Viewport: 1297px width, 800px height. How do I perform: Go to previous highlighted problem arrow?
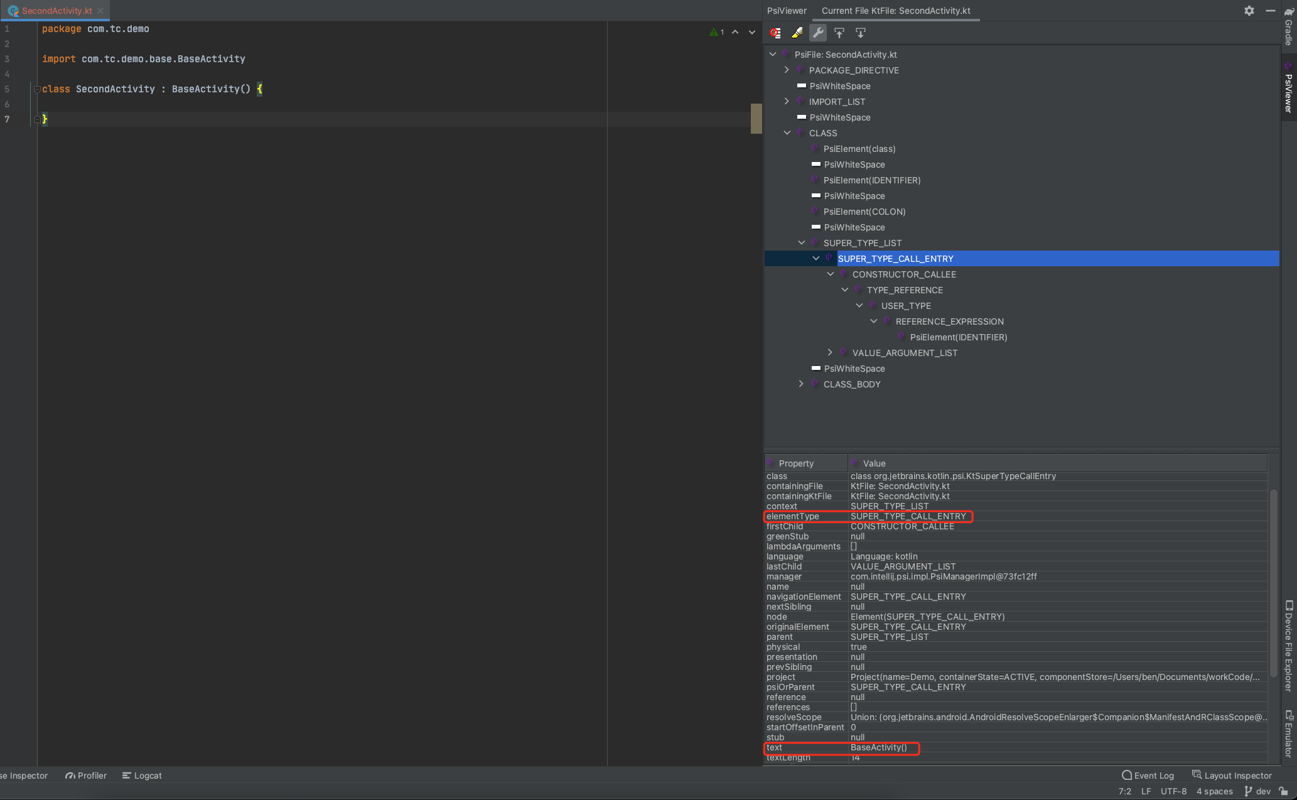735,32
